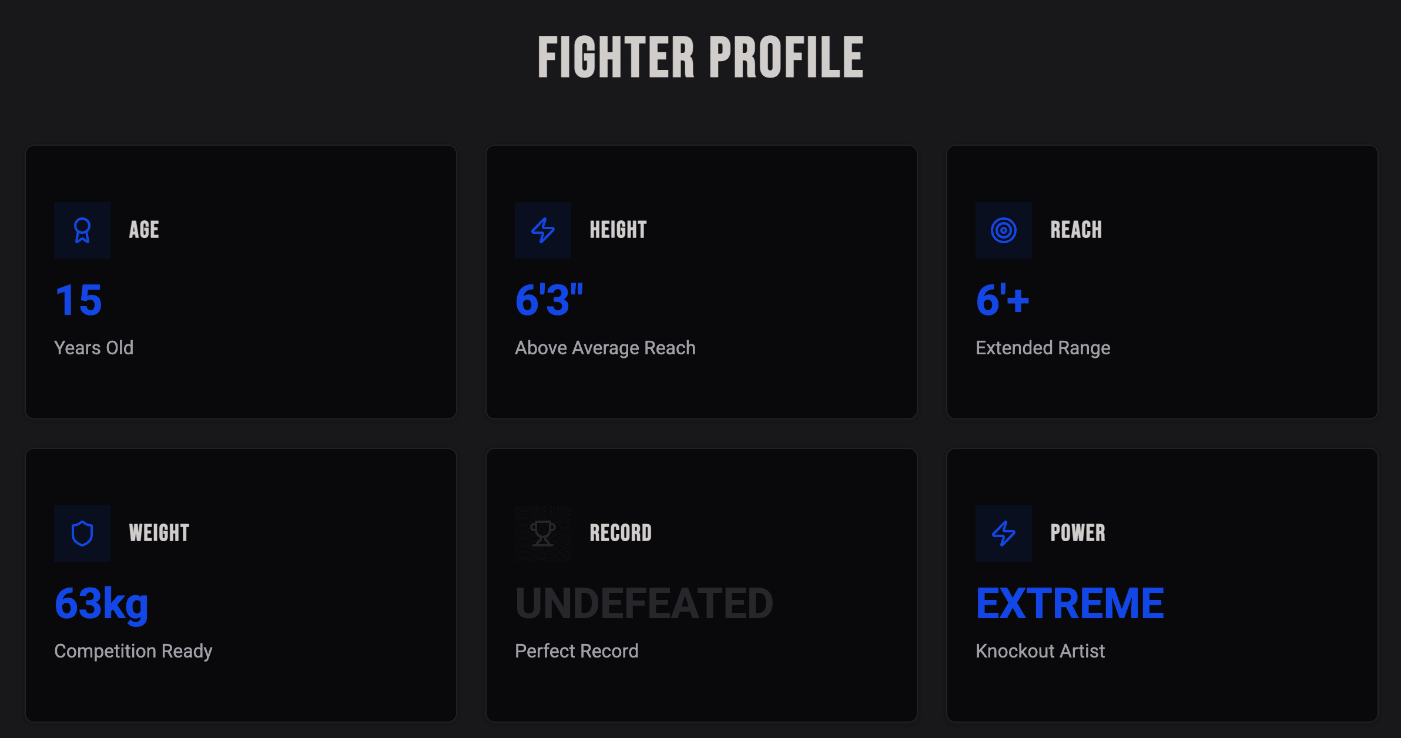Click the lightning bolt icon beside Power
Screen dimensions: 1401x738
[x=1004, y=534]
